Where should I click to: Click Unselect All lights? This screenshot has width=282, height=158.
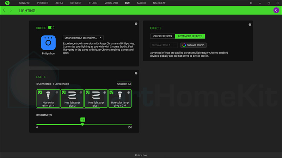coord(124,84)
